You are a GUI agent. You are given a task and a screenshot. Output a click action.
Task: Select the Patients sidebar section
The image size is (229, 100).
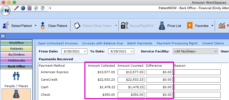(x=16, y=49)
